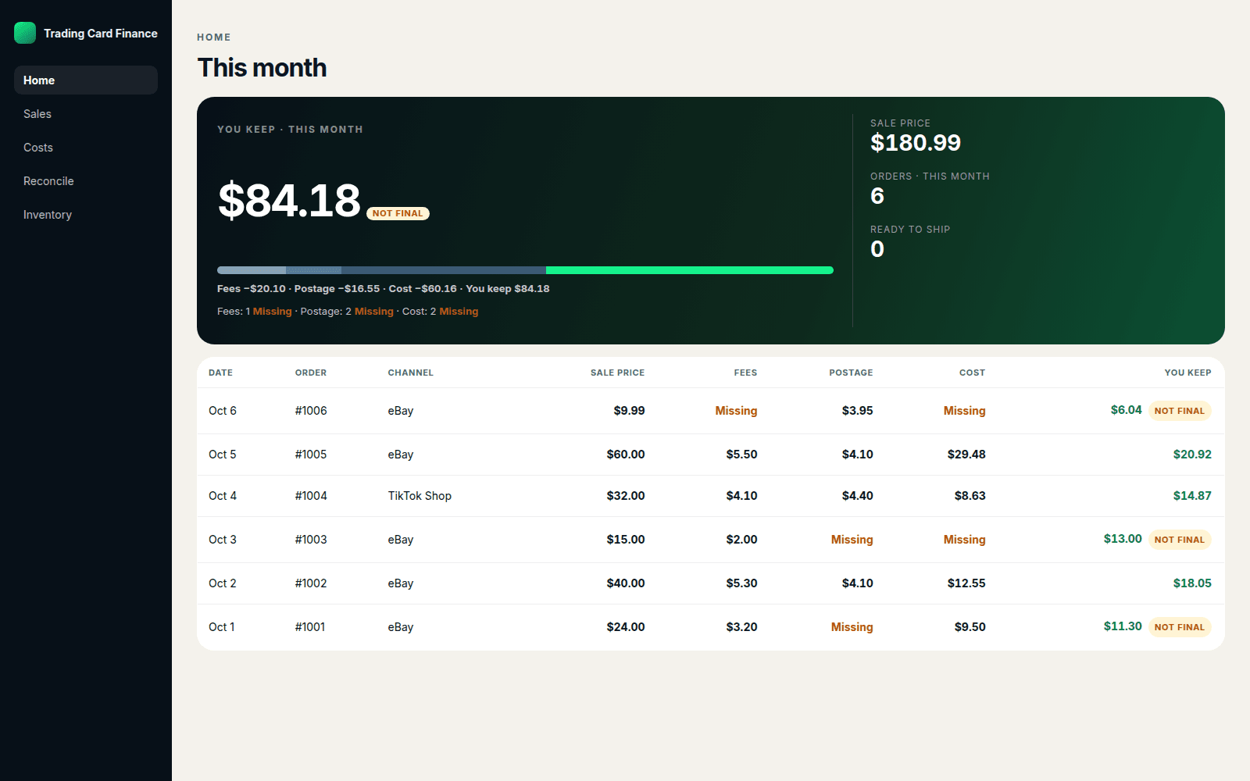Click the FEES column header
This screenshot has height=781, width=1250.
tap(745, 373)
